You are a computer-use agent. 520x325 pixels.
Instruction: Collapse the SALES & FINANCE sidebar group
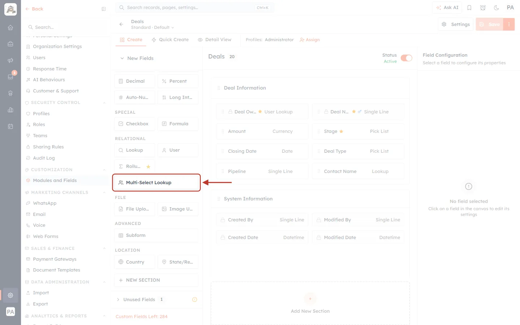pyautogui.click(x=104, y=248)
